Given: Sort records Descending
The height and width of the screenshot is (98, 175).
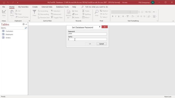Looking at the screenshot, I should click(43, 14).
